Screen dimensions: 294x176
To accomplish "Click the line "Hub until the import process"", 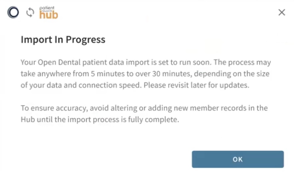I will pos(100,119).
